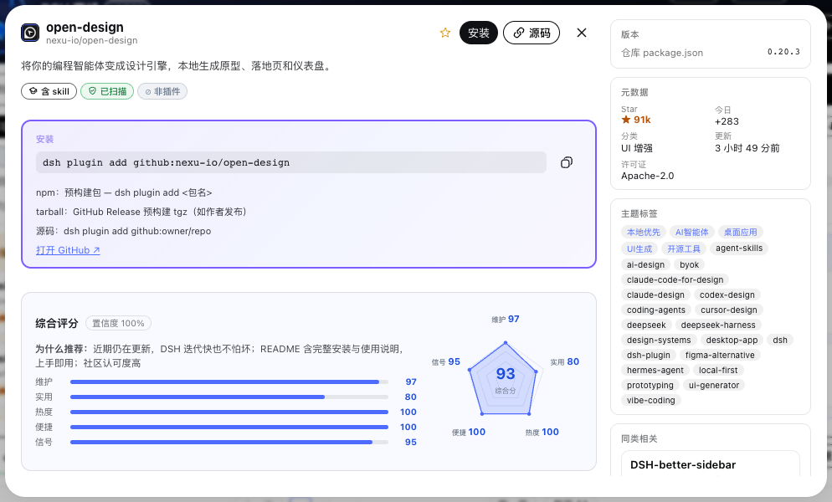Viewport: 832px width, 502px height.
Task: Open the 打开 GitHub link
Action: (x=68, y=250)
